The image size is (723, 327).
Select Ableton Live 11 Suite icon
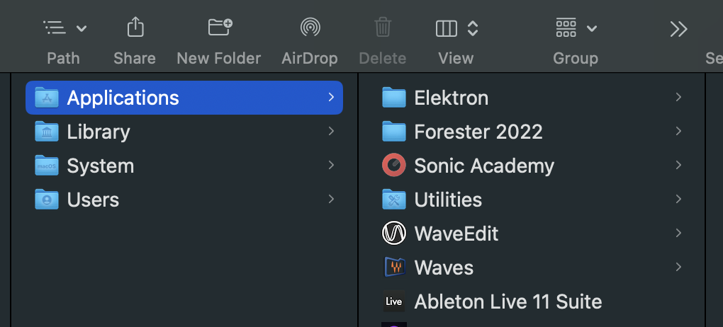(394, 302)
